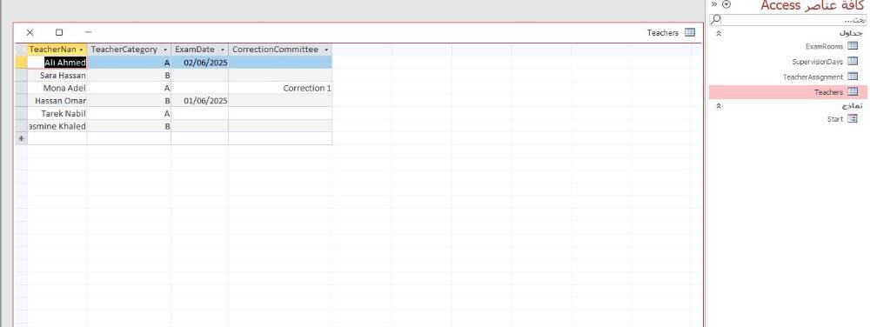Viewport: 870px width, 327px height.
Task: Select the TeacherAssignment table entry
Action: tap(813, 77)
